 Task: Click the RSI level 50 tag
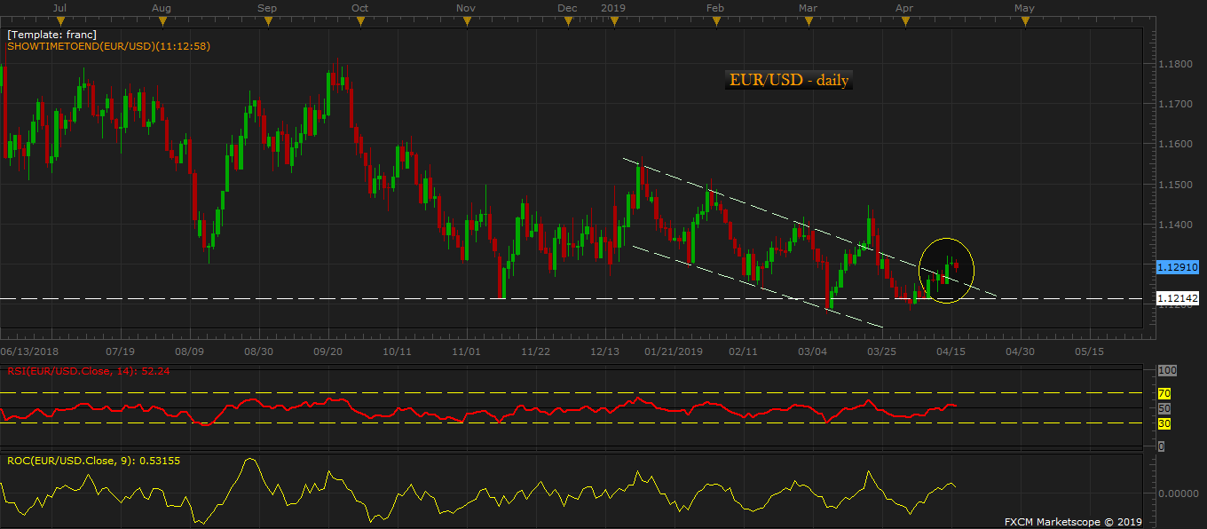point(1164,408)
